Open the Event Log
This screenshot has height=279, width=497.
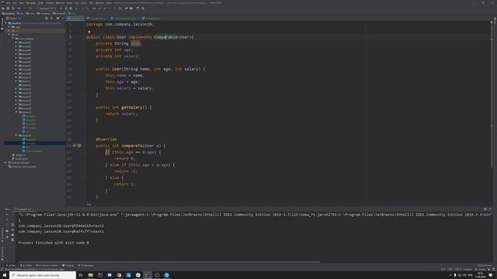pyautogui.click(x=485, y=265)
